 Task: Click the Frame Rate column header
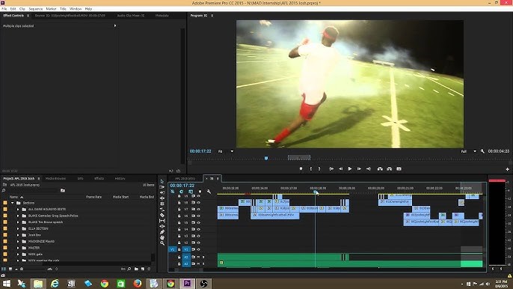tap(93, 197)
